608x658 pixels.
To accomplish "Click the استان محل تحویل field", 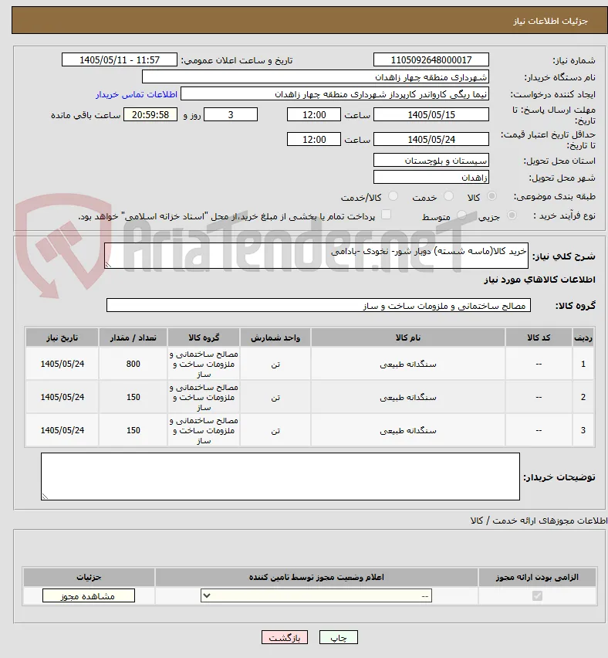I will (x=431, y=161).
